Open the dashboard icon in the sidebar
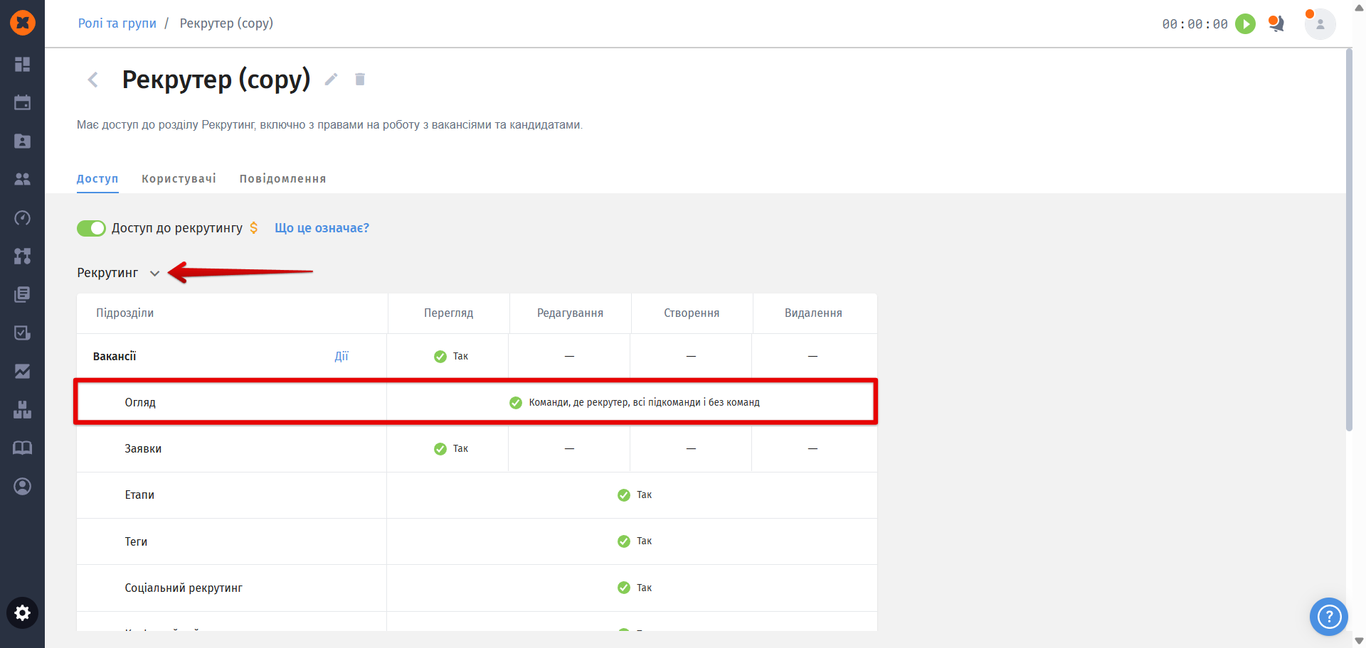Screen dimensions: 1366x648 click(x=23, y=65)
